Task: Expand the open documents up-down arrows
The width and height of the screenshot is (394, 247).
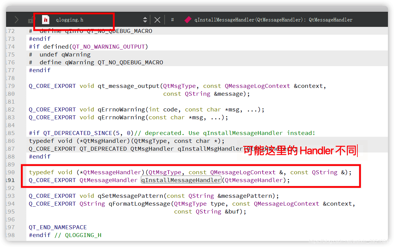Action: point(145,20)
